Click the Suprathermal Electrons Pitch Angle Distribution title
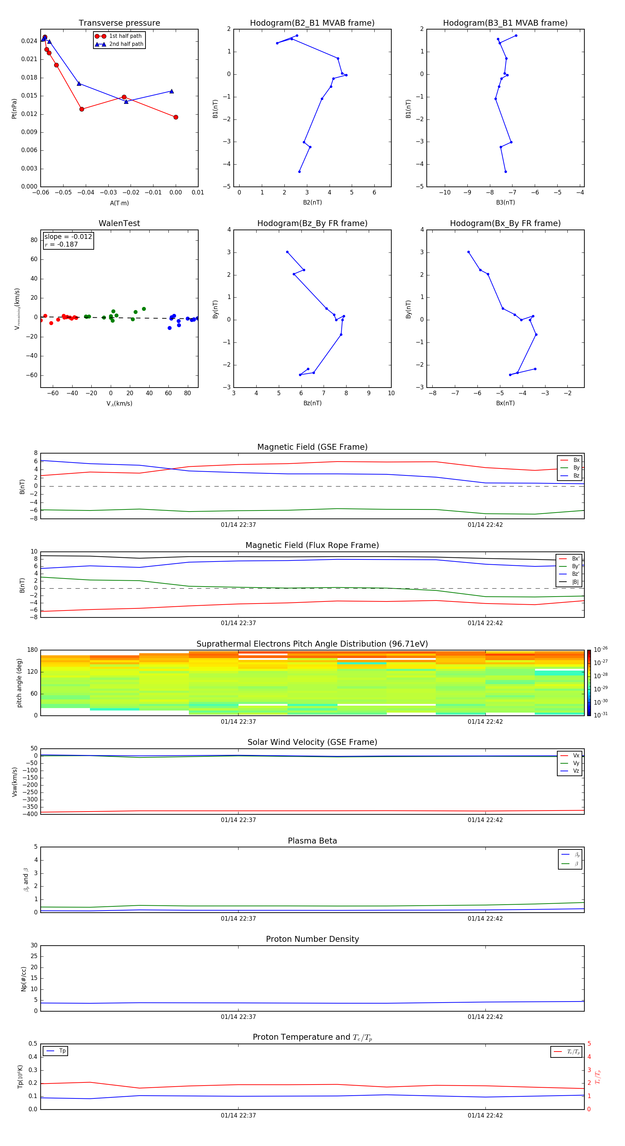This screenshot has height=1146, width=625. tap(312, 644)
